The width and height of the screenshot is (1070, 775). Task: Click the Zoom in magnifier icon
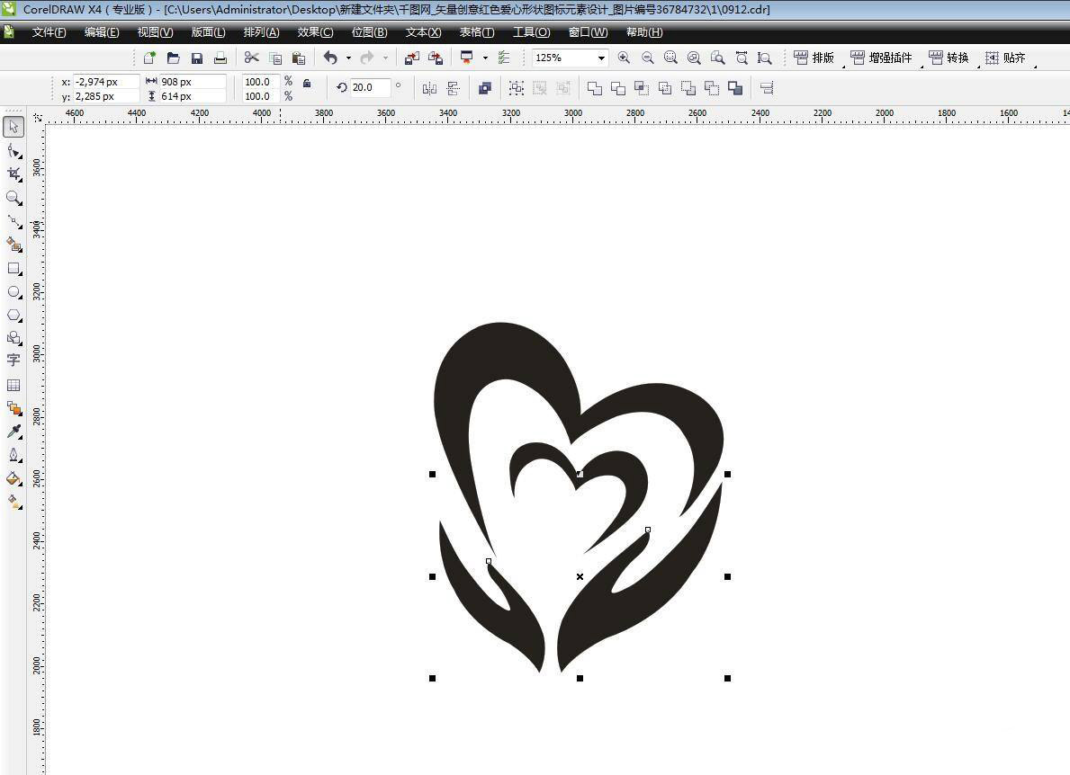pos(624,58)
